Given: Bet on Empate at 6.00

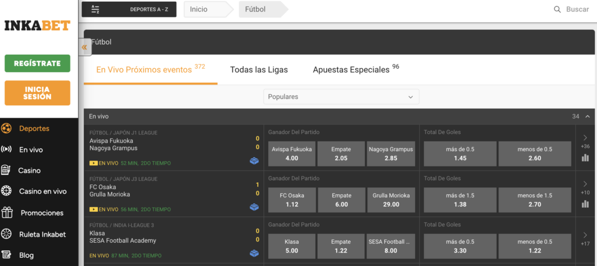Looking at the screenshot, I should (x=341, y=200).
